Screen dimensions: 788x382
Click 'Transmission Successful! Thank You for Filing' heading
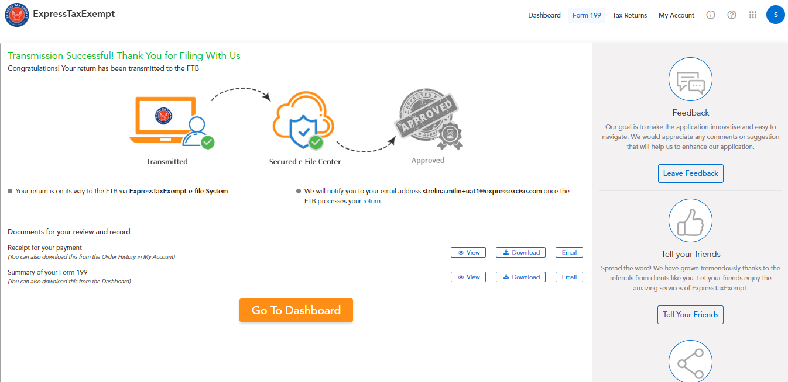pyautogui.click(x=124, y=56)
